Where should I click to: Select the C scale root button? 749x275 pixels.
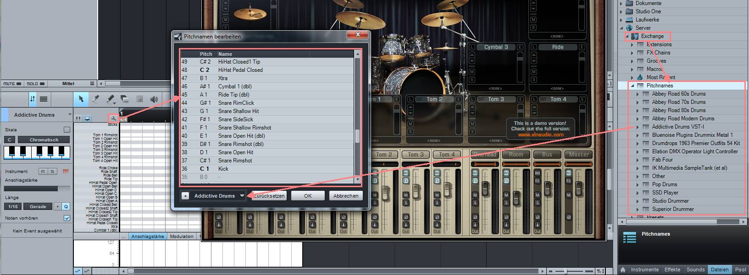pos(10,140)
